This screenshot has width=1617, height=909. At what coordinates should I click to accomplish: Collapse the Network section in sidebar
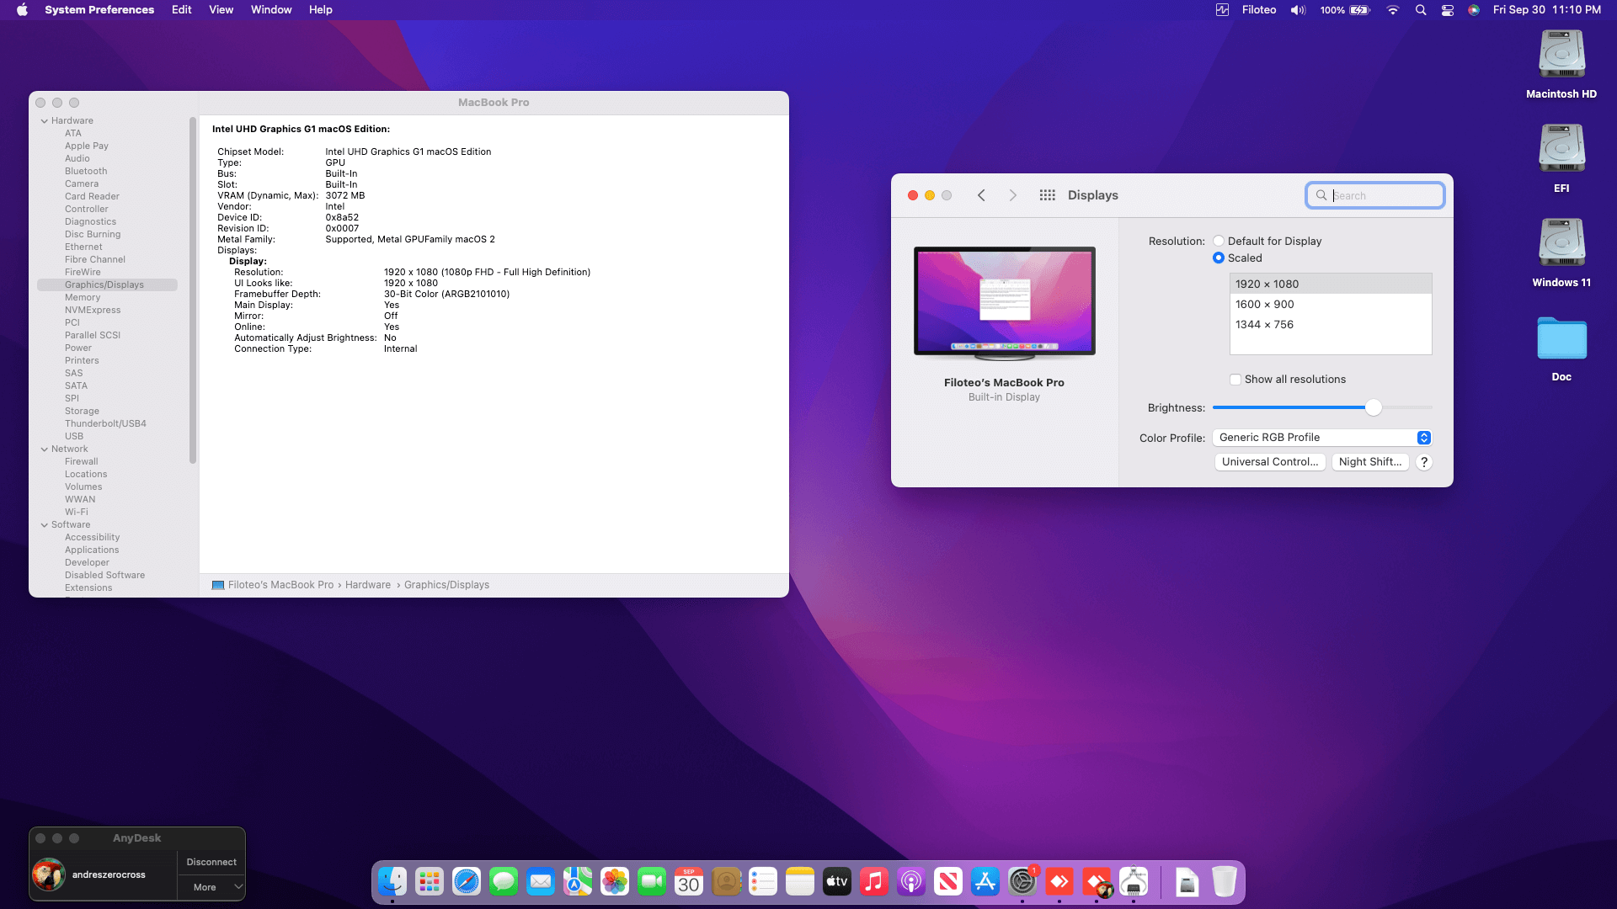pos(45,449)
